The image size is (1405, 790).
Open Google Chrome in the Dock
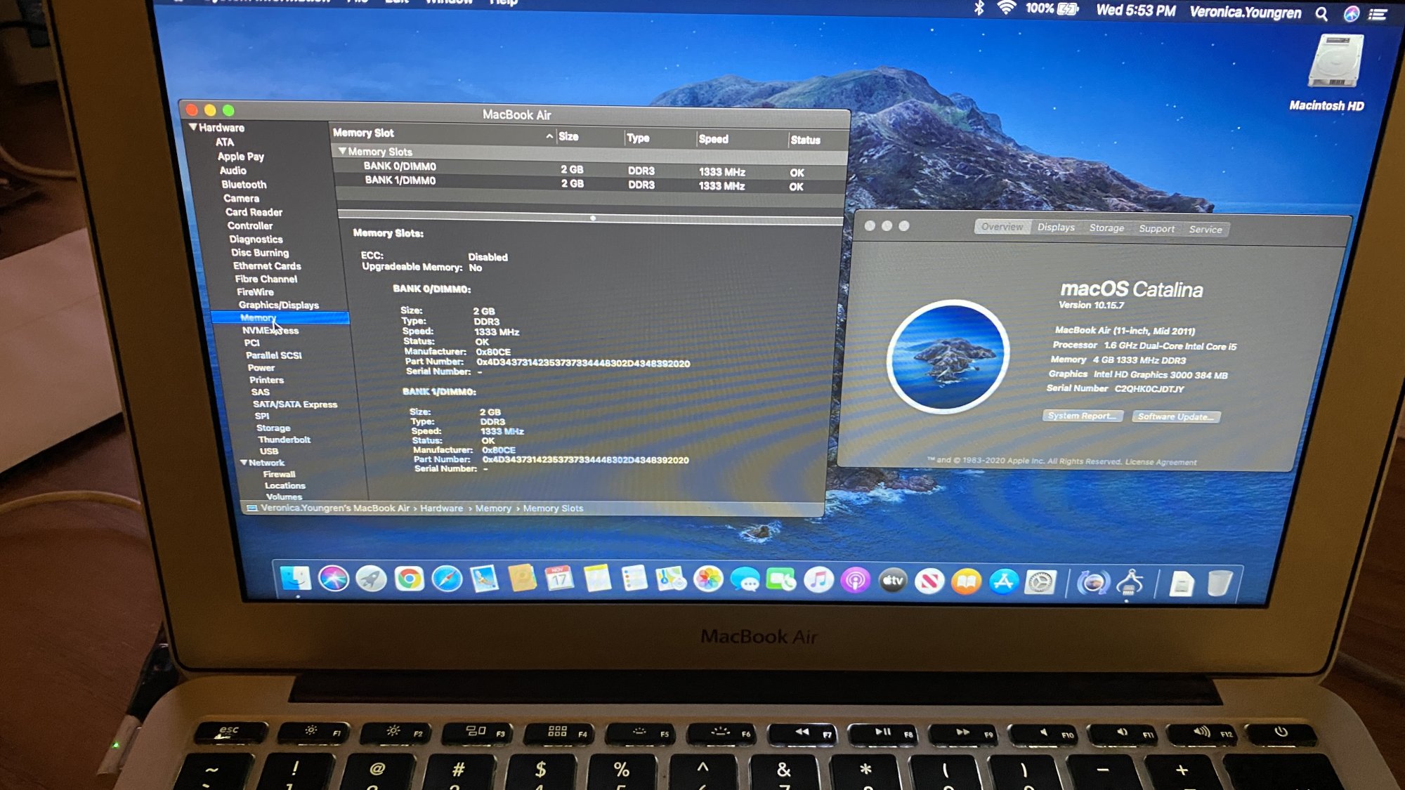point(409,579)
